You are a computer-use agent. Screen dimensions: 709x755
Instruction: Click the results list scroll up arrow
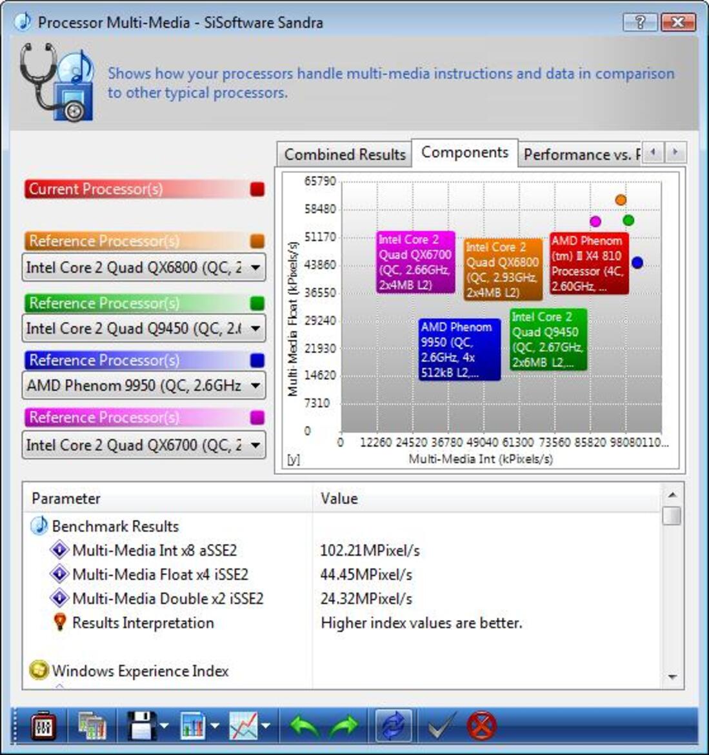[x=672, y=494]
